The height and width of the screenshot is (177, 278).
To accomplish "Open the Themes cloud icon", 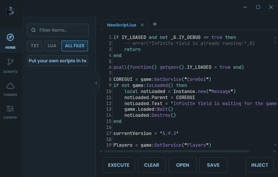I will pos(10,86).
